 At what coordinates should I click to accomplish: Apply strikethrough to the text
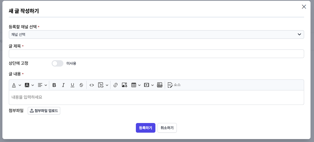coord(81,85)
